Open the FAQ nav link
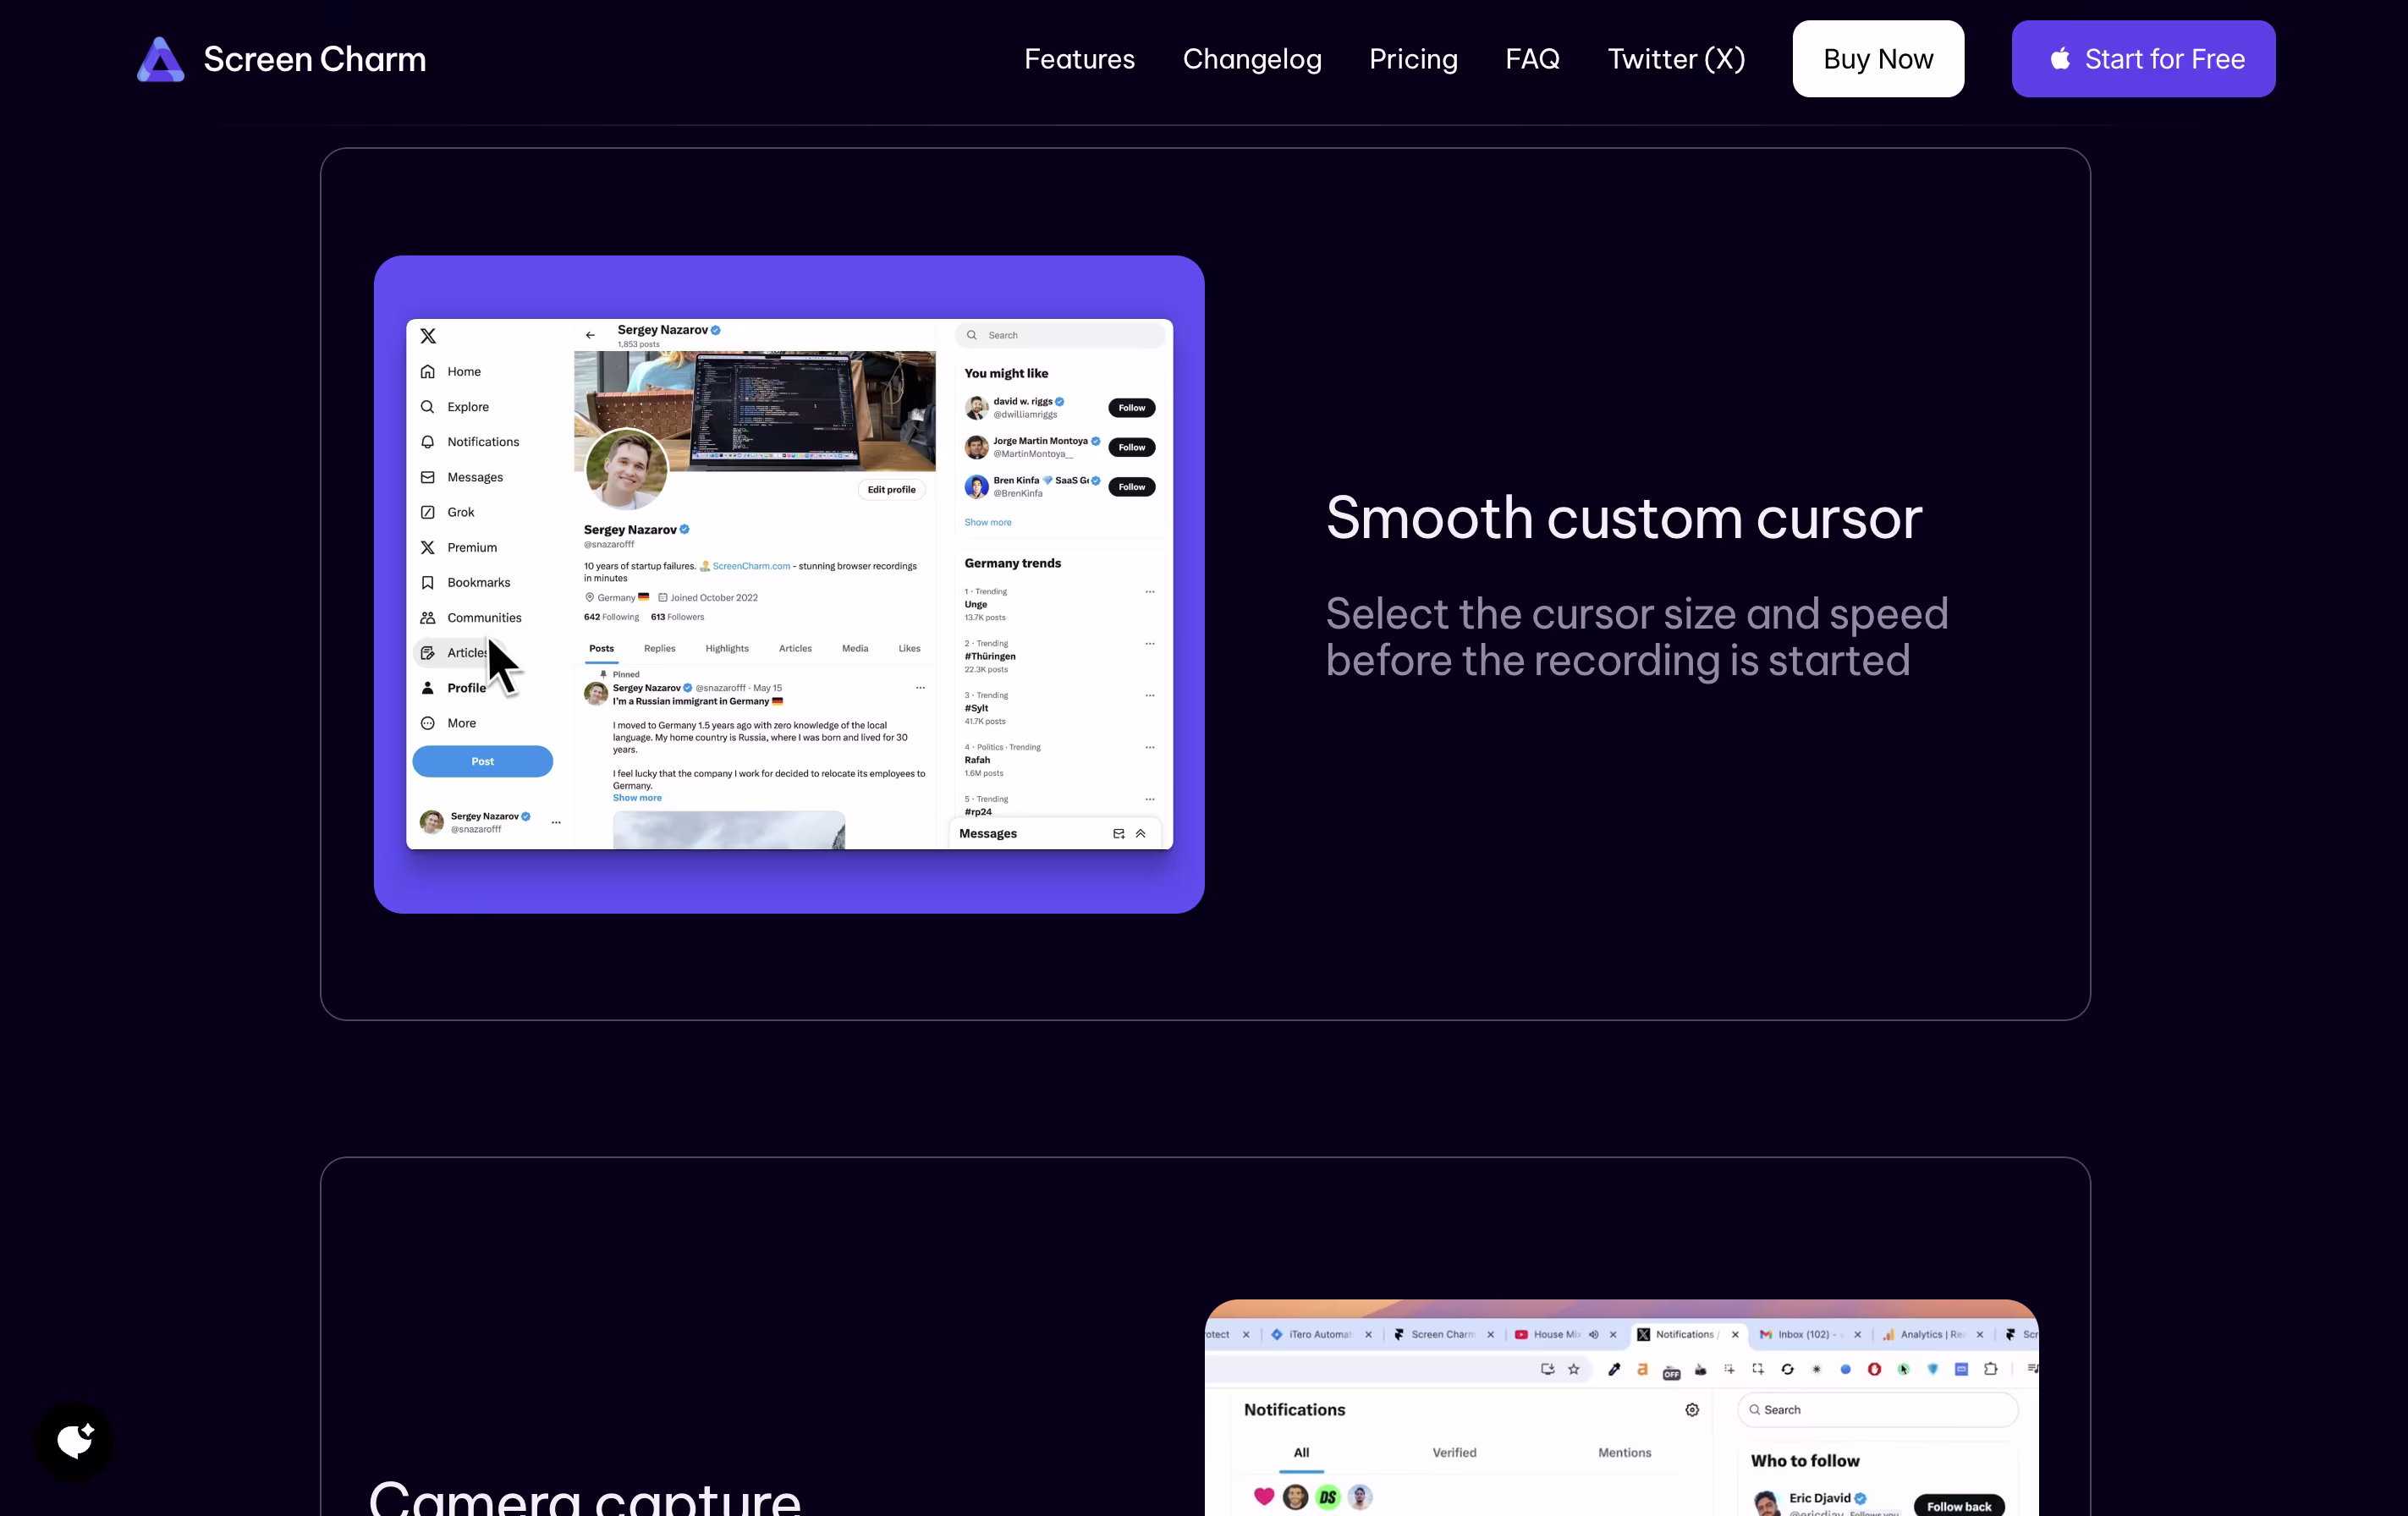 (1532, 59)
